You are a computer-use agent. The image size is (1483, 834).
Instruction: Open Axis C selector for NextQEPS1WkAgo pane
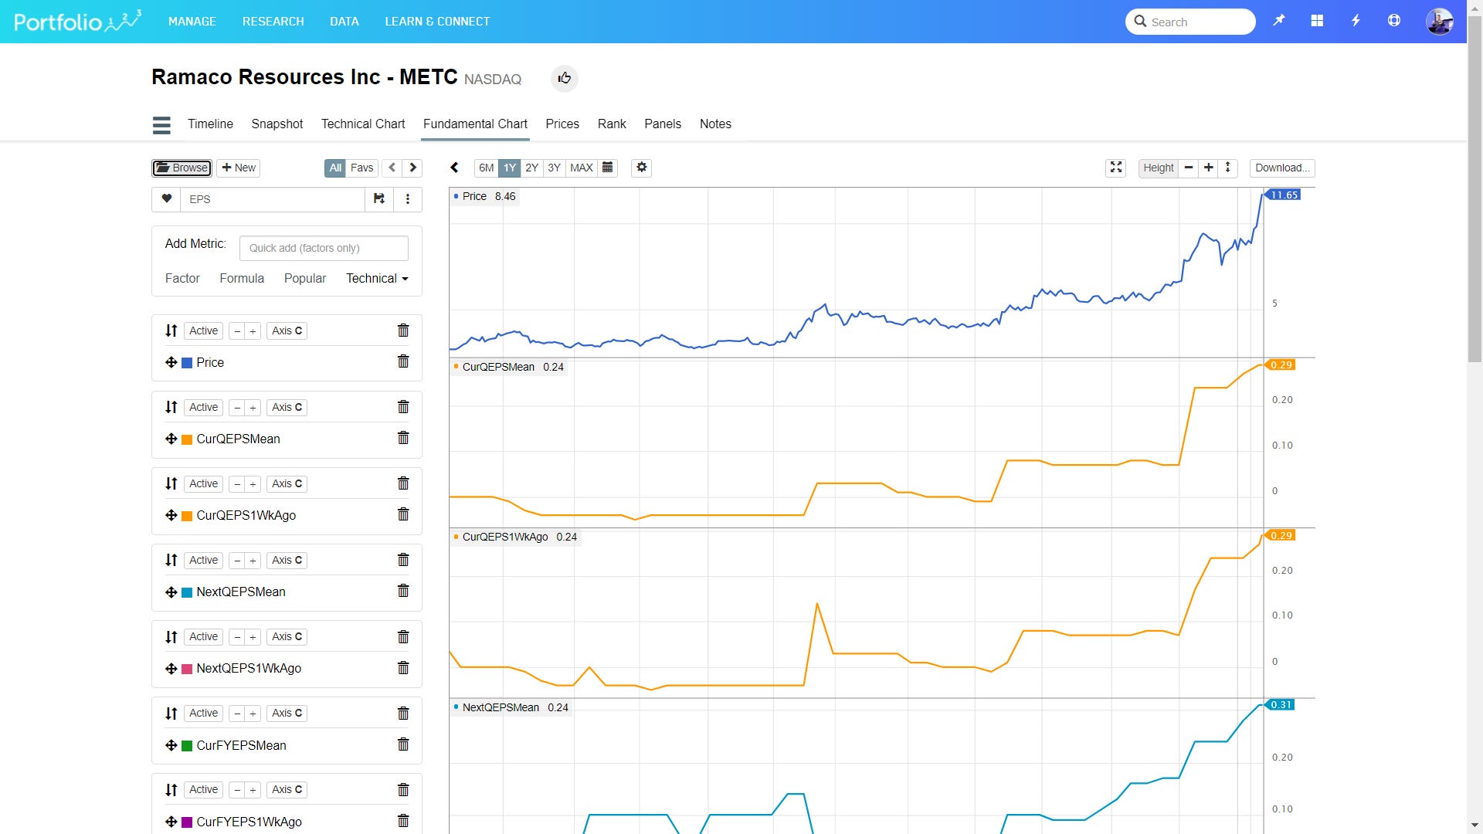287,636
